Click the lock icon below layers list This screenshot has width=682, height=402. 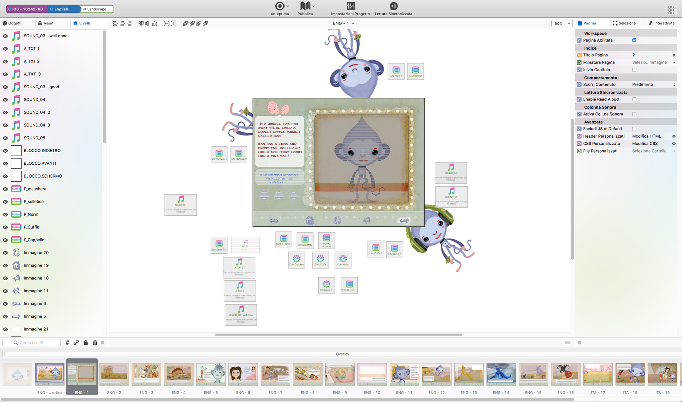click(x=86, y=343)
